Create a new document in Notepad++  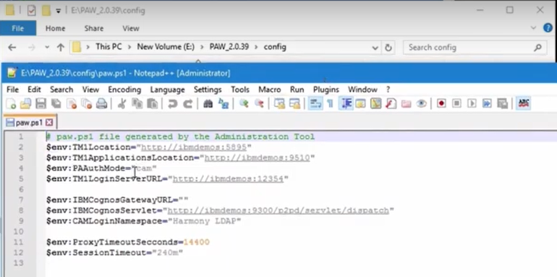(x=11, y=104)
